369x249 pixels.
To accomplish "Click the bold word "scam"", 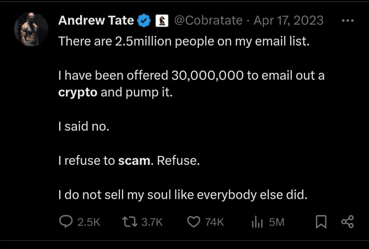I will click(x=134, y=161).
